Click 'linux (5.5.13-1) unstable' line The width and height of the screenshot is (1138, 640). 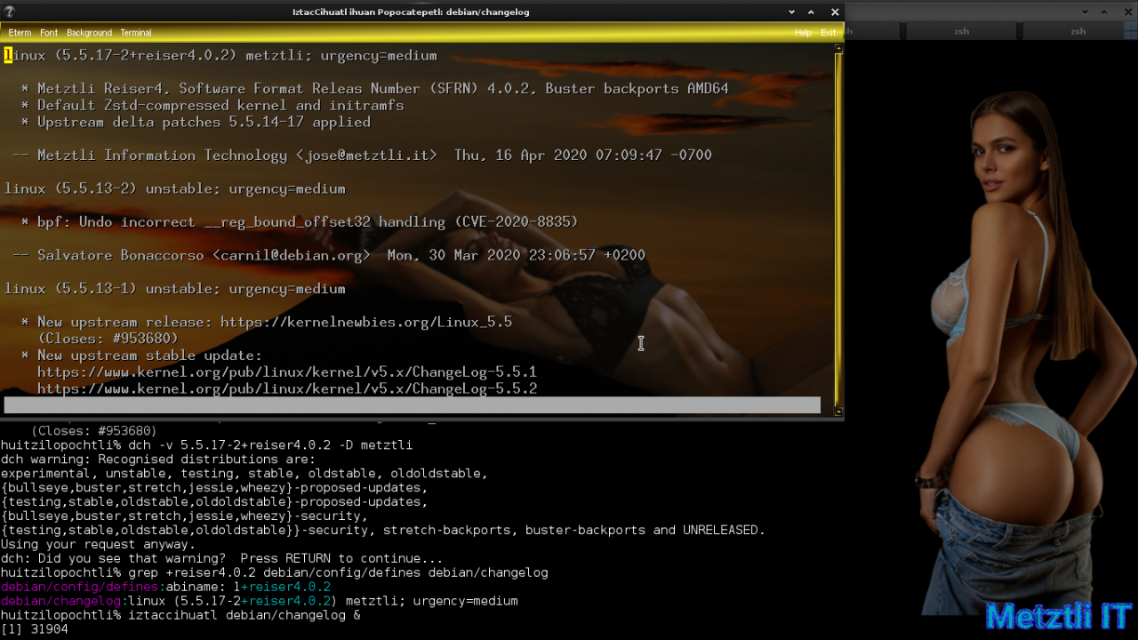[x=175, y=289]
